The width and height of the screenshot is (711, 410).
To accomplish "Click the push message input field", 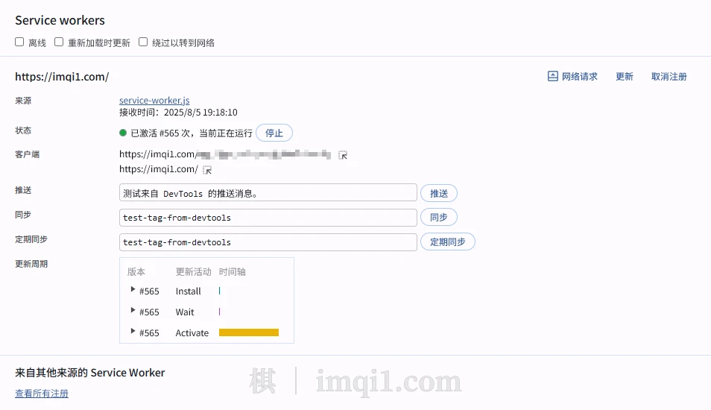I will point(268,193).
